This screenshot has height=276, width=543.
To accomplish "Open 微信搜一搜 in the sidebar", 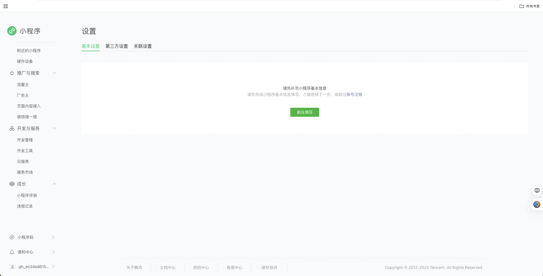I will pyautogui.click(x=27, y=117).
